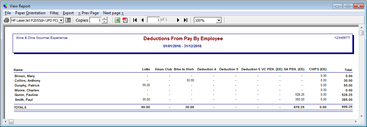The height and width of the screenshot is (127, 367).
Task: Go to last page arrow
Action: pos(186,20)
